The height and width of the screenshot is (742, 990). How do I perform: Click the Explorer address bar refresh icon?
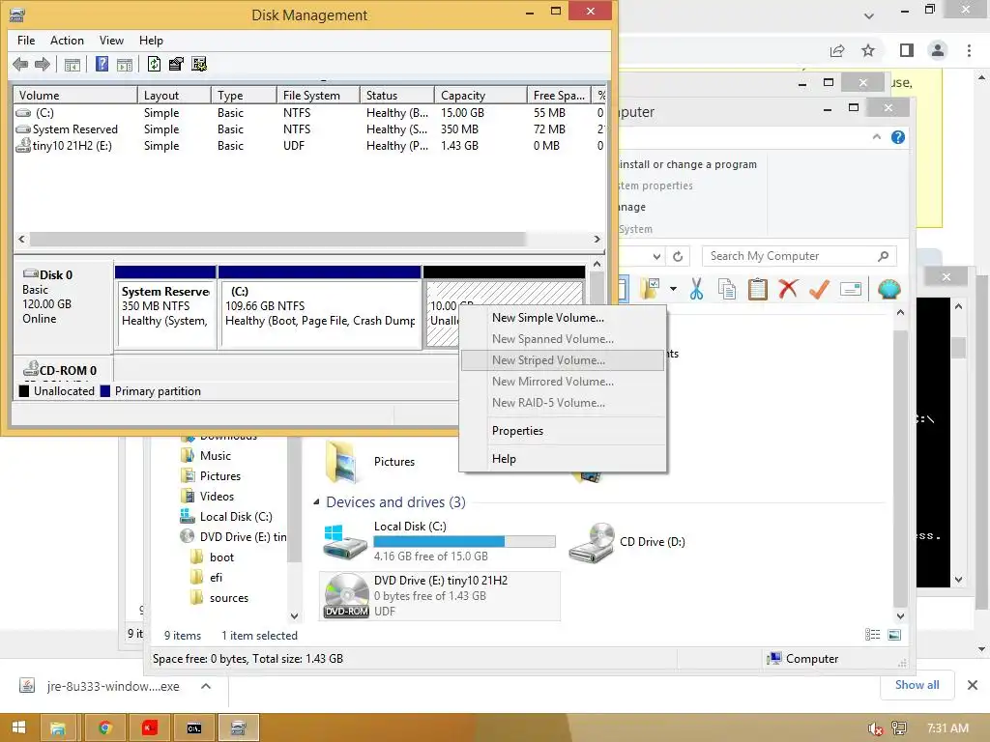(x=678, y=256)
